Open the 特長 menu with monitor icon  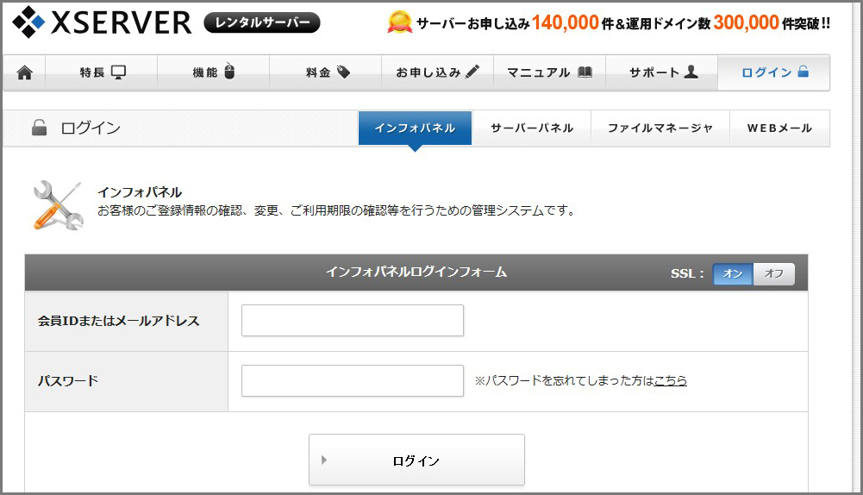pyautogui.click(x=102, y=73)
